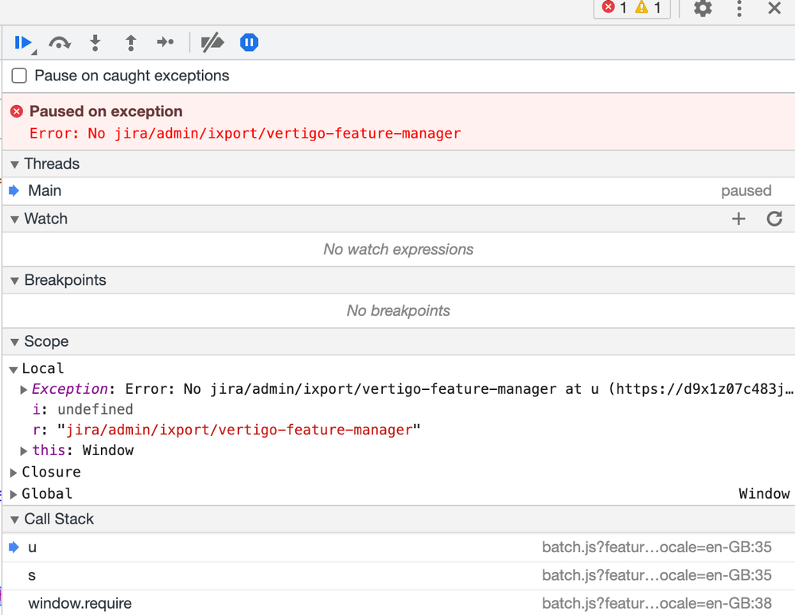The image size is (795, 615).
Task: Expand the Global scope
Action: 14,494
